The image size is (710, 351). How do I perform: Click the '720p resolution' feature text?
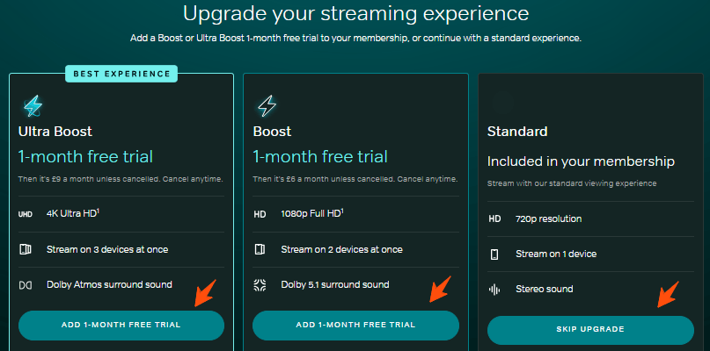[x=549, y=219]
